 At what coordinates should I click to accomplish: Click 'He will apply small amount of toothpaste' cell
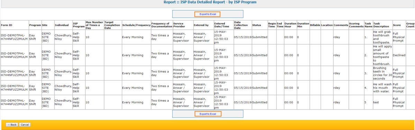click(x=382, y=55)
